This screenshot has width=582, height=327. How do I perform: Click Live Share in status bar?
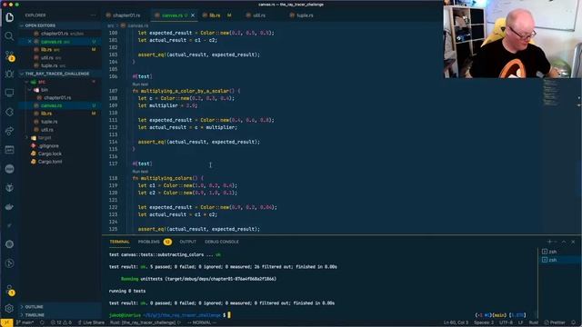(x=91, y=322)
